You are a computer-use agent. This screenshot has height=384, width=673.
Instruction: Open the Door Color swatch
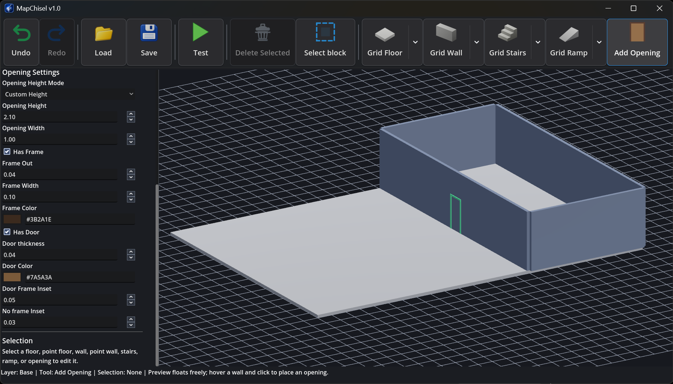coord(12,277)
